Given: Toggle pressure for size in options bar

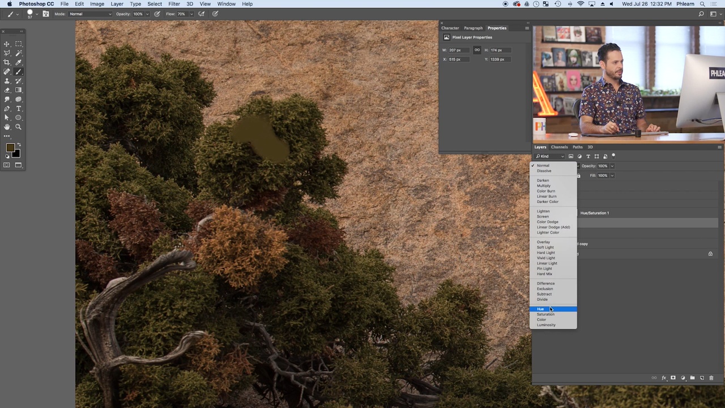Looking at the screenshot, I should (x=215, y=14).
